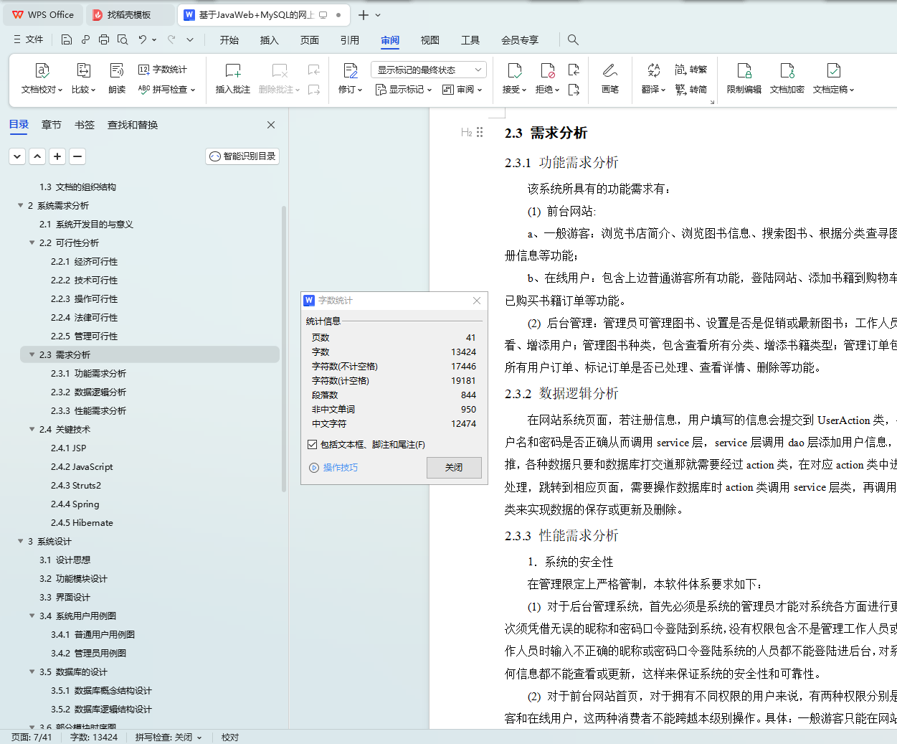Click 关闭 button in word count dialog
897x744 pixels.
pos(454,468)
